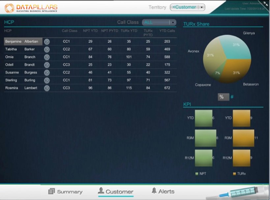
Task: Sort by Call Class column header
Action: pos(69,31)
